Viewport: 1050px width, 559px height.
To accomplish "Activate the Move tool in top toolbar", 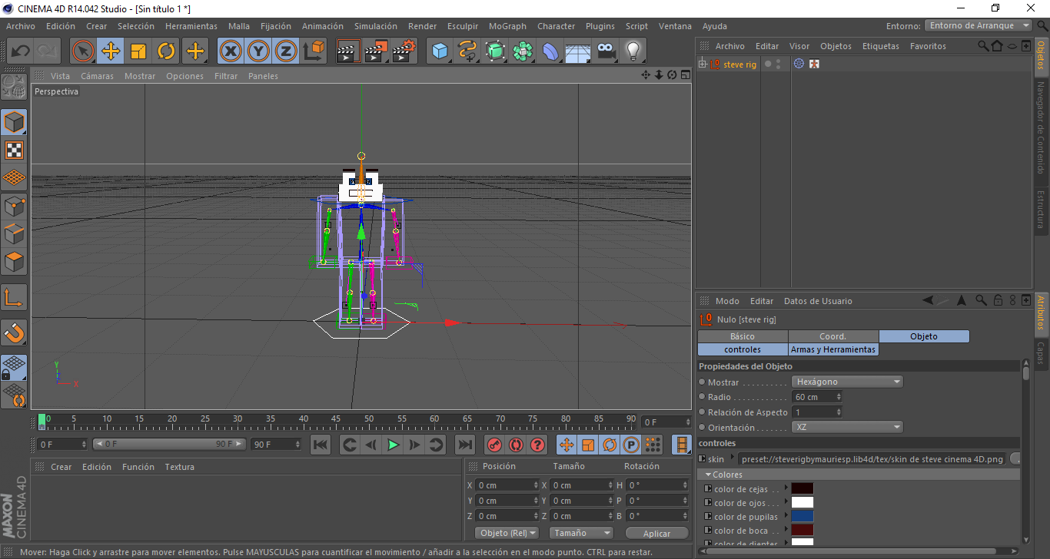I will tap(111, 51).
